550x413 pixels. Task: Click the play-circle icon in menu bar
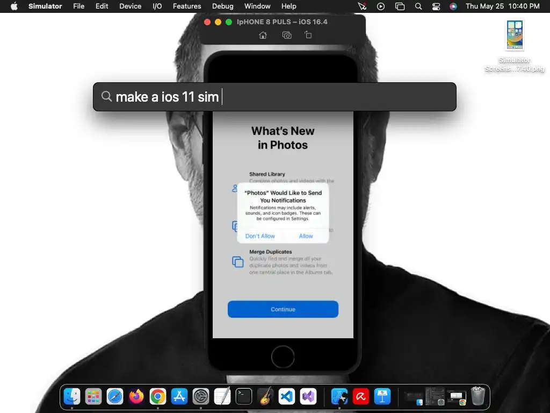[381, 6]
